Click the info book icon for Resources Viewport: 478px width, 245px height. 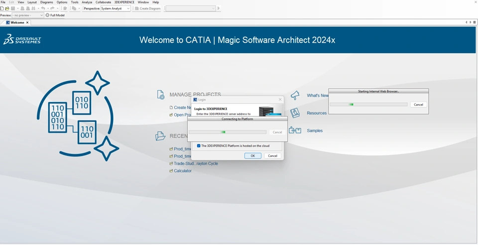295,113
